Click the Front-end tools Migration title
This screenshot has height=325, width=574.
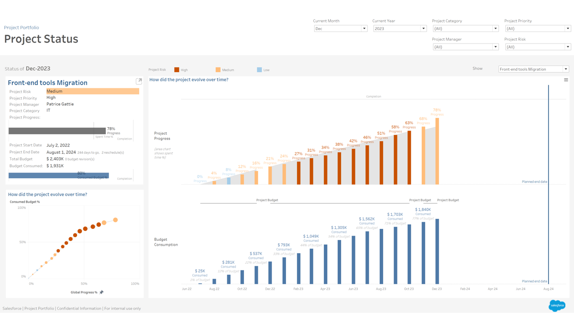pos(47,83)
